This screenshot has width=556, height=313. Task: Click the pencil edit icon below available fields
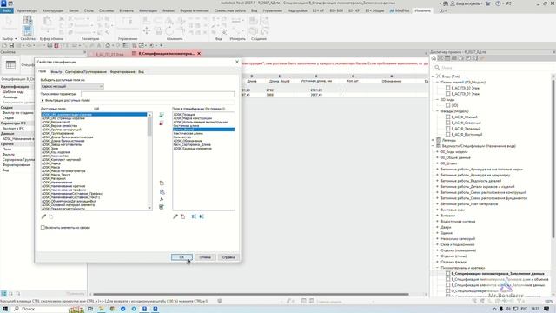pyautogui.click(x=43, y=216)
